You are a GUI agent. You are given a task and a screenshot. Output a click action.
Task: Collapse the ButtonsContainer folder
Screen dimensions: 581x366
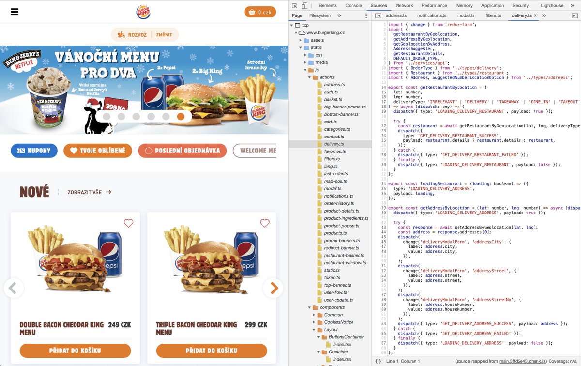click(318, 337)
